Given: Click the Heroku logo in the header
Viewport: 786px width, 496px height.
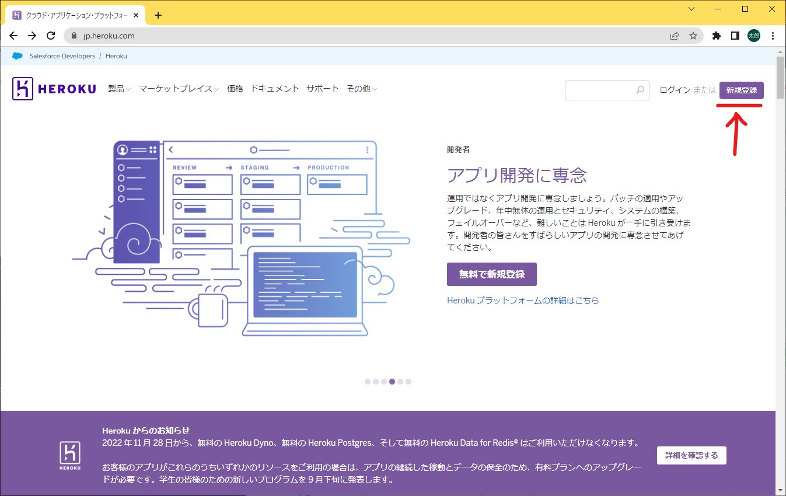Looking at the screenshot, I should 54,89.
